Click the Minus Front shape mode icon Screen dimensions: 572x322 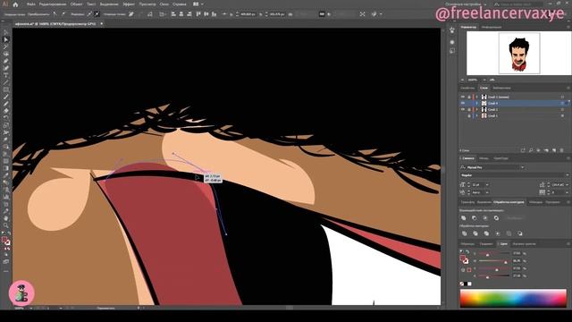pos(475,218)
